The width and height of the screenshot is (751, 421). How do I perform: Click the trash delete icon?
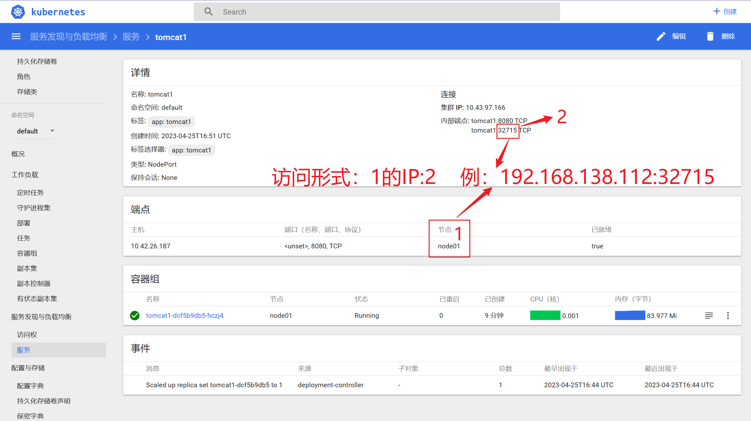click(710, 37)
